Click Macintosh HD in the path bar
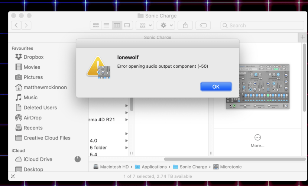This screenshot has height=186, width=308. [x=111, y=167]
